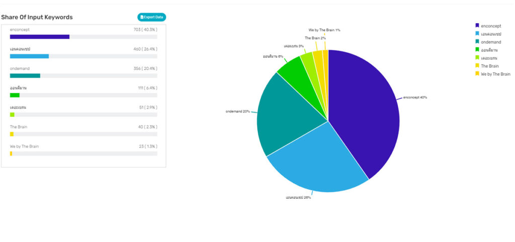Toggle The Brain series via legend text

[489, 66]
